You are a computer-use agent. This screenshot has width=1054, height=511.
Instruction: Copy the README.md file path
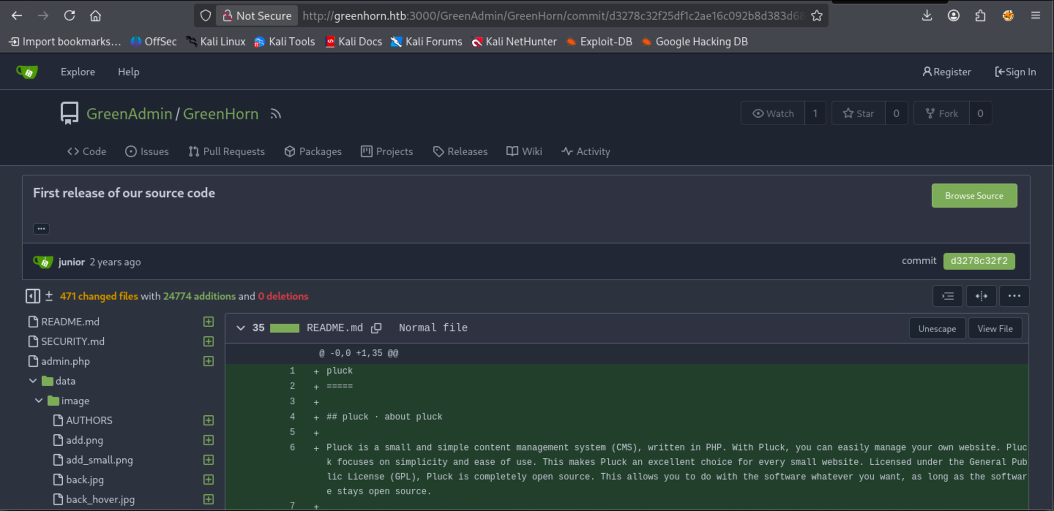[x=376, y=328]
